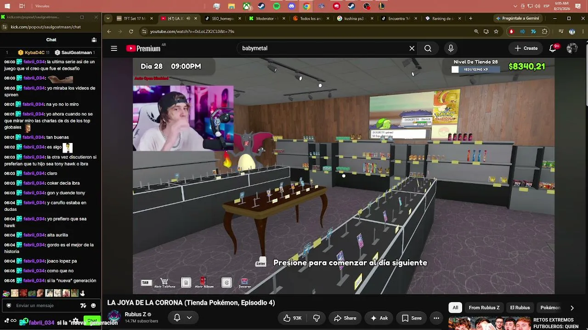Open YouTube notifications bell
Viewport: 588px width, 330px height.
[553, 48]
